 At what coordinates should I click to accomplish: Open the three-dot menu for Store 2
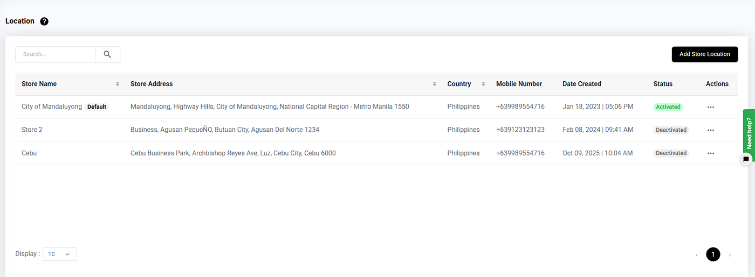(710, 130)
